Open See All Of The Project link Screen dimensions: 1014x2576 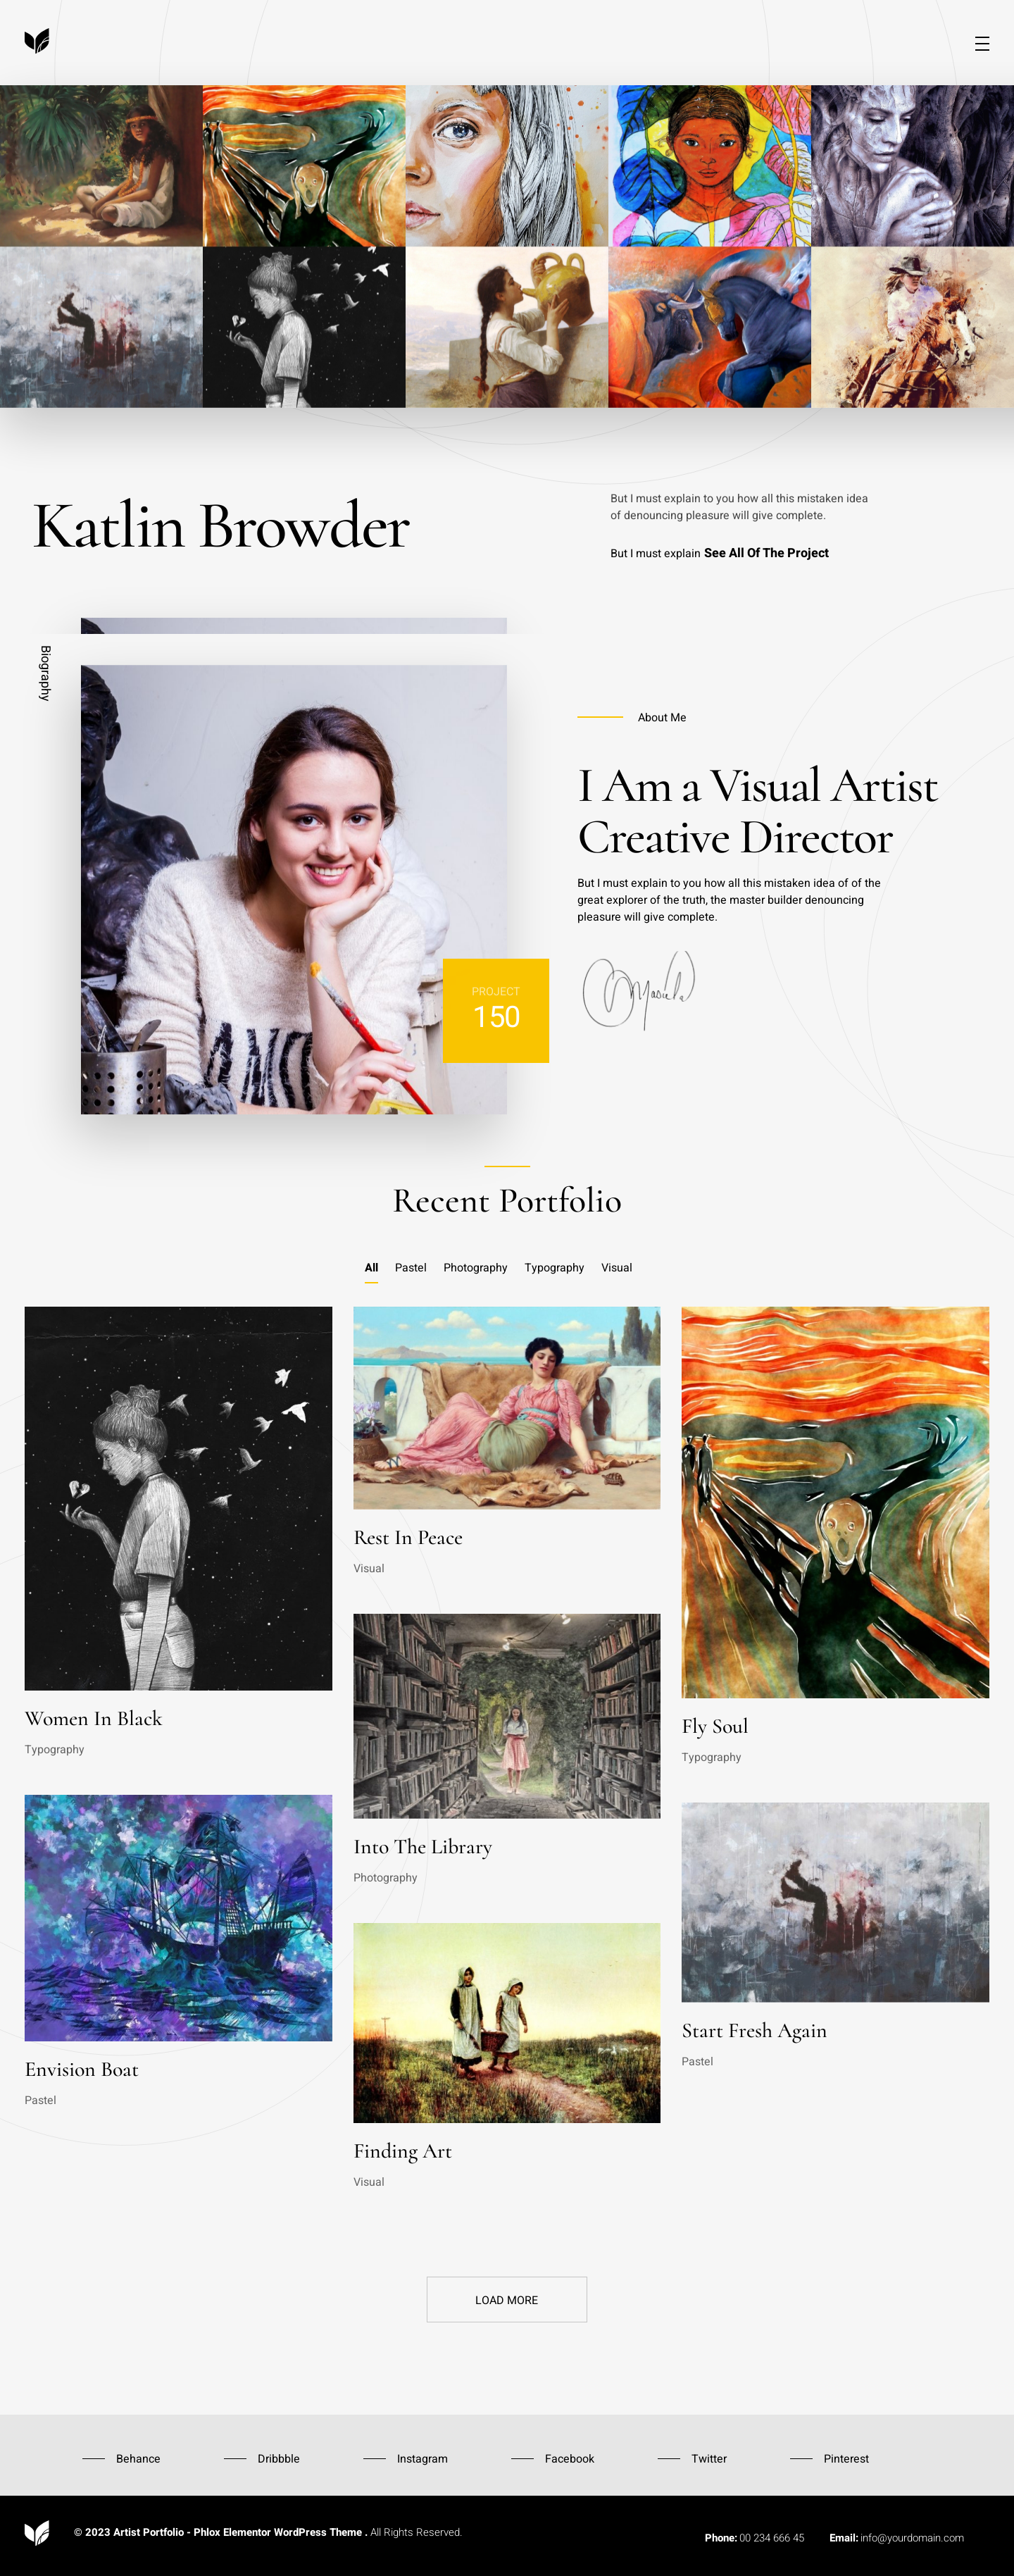point(766,553)
